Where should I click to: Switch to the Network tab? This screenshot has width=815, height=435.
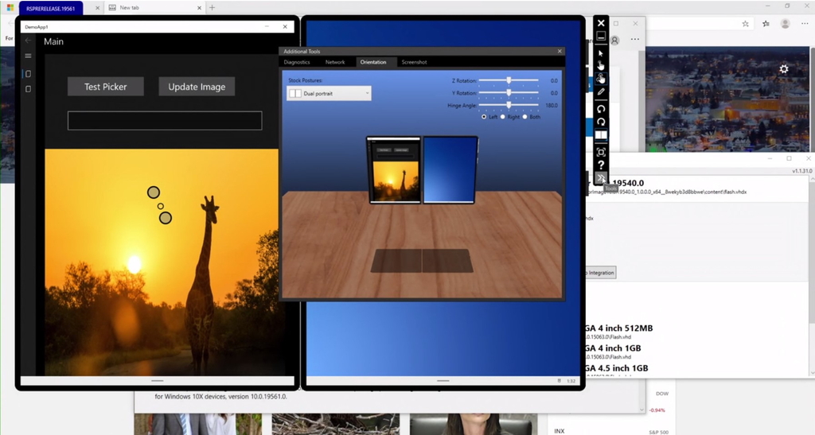click(335, 62)
